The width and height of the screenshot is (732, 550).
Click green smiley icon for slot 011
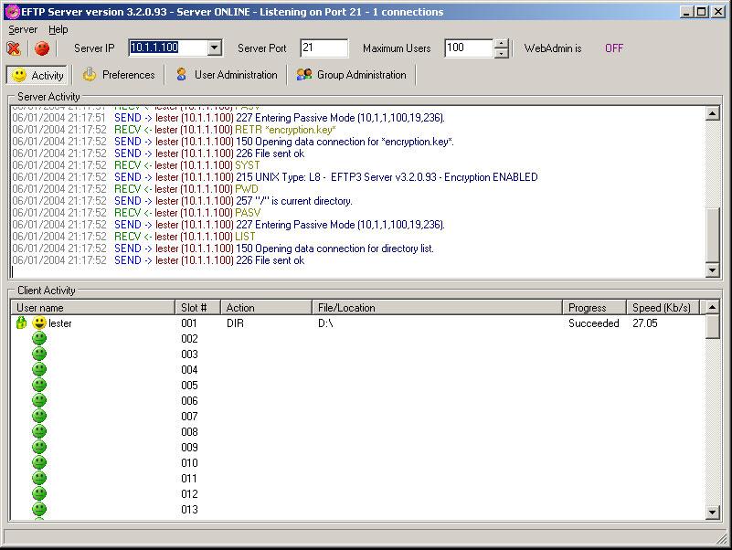coord(39,478)
